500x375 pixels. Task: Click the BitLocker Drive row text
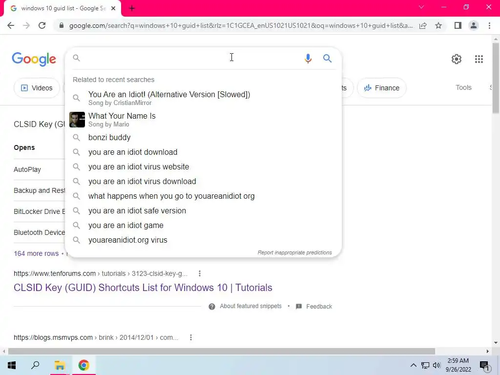(x=39, y=212)
